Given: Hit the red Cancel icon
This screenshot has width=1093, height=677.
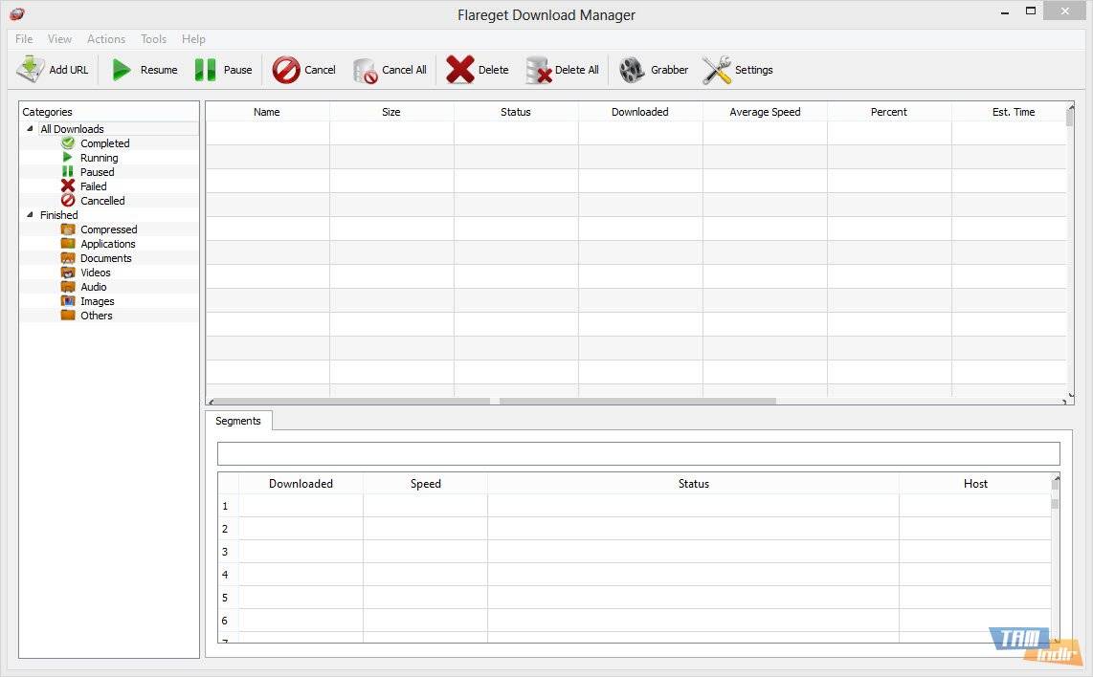Looking at the screenshot, I should click(286, 70).
